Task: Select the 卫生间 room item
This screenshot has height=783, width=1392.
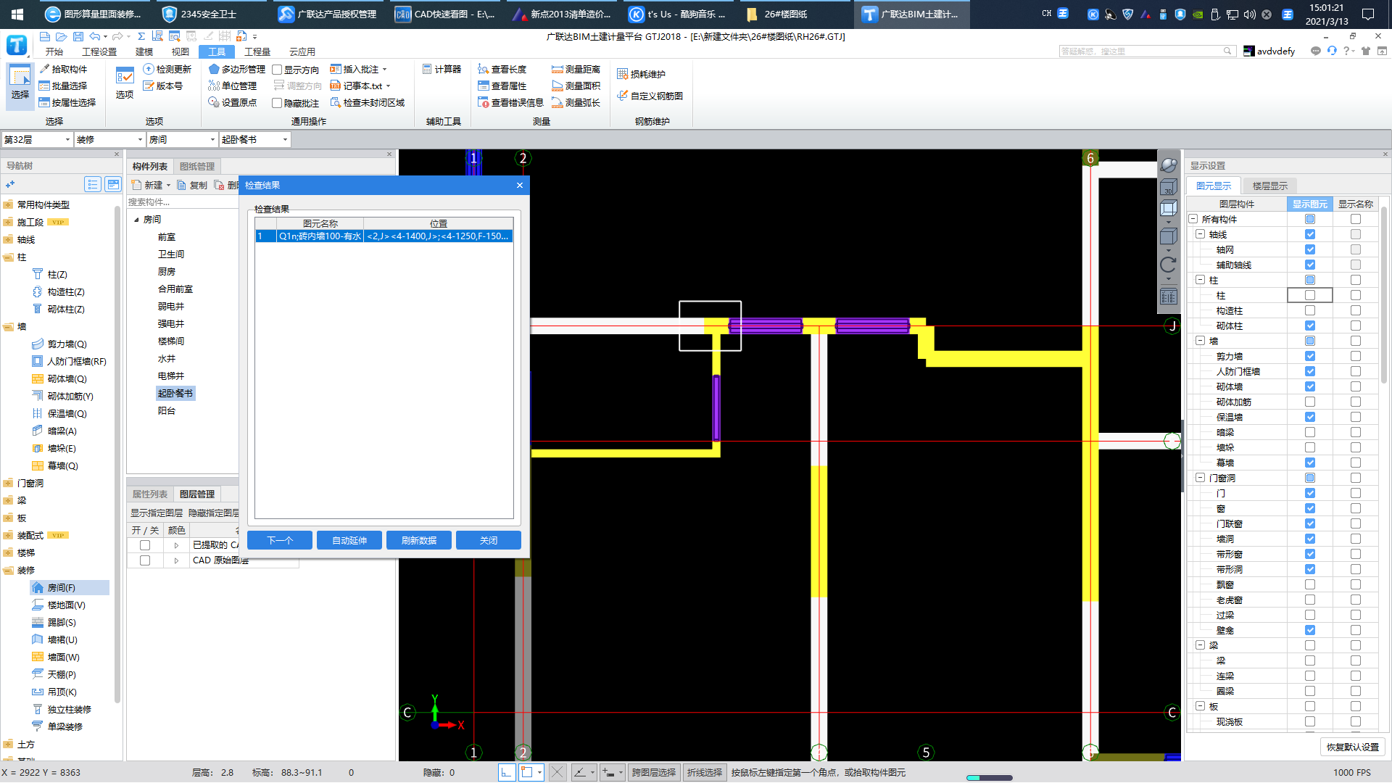Action: tap(171, 254)
